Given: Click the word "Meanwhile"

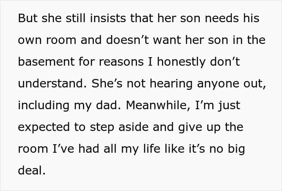Looking at the screenshot, I should tap(156, 105).
